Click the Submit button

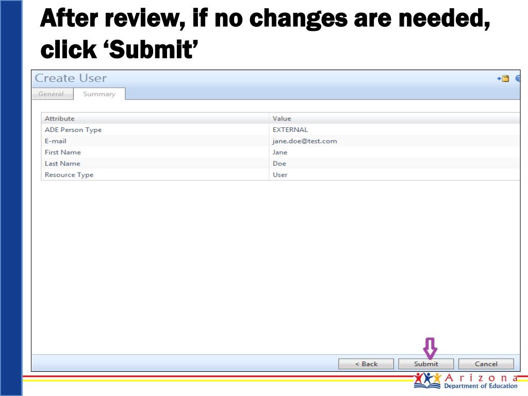pyautogui.click(x=426, y=364)
